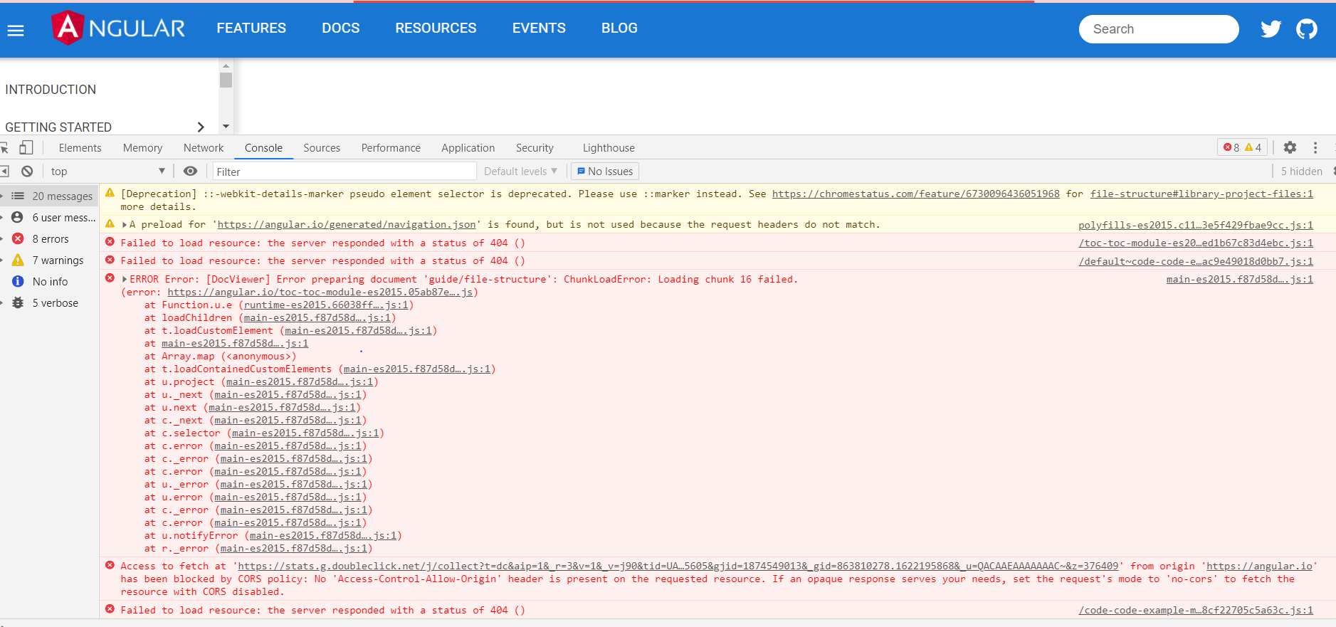1336x627 pixels.
Task: Open DevTools more options menu
Action: 1315,147
